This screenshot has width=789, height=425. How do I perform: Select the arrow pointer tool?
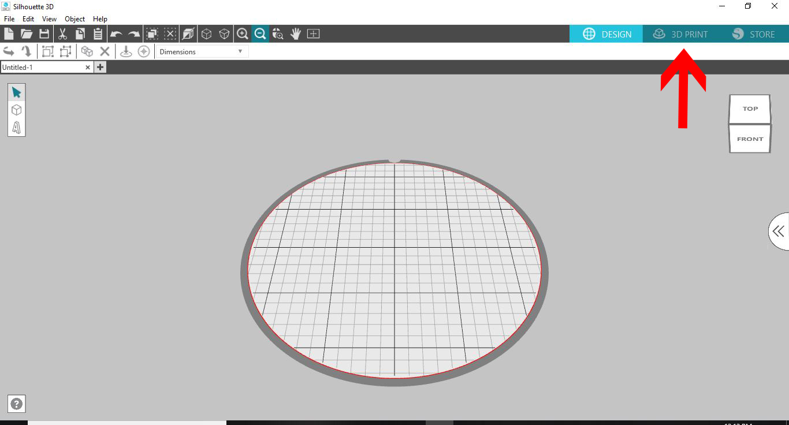(17, 93)
